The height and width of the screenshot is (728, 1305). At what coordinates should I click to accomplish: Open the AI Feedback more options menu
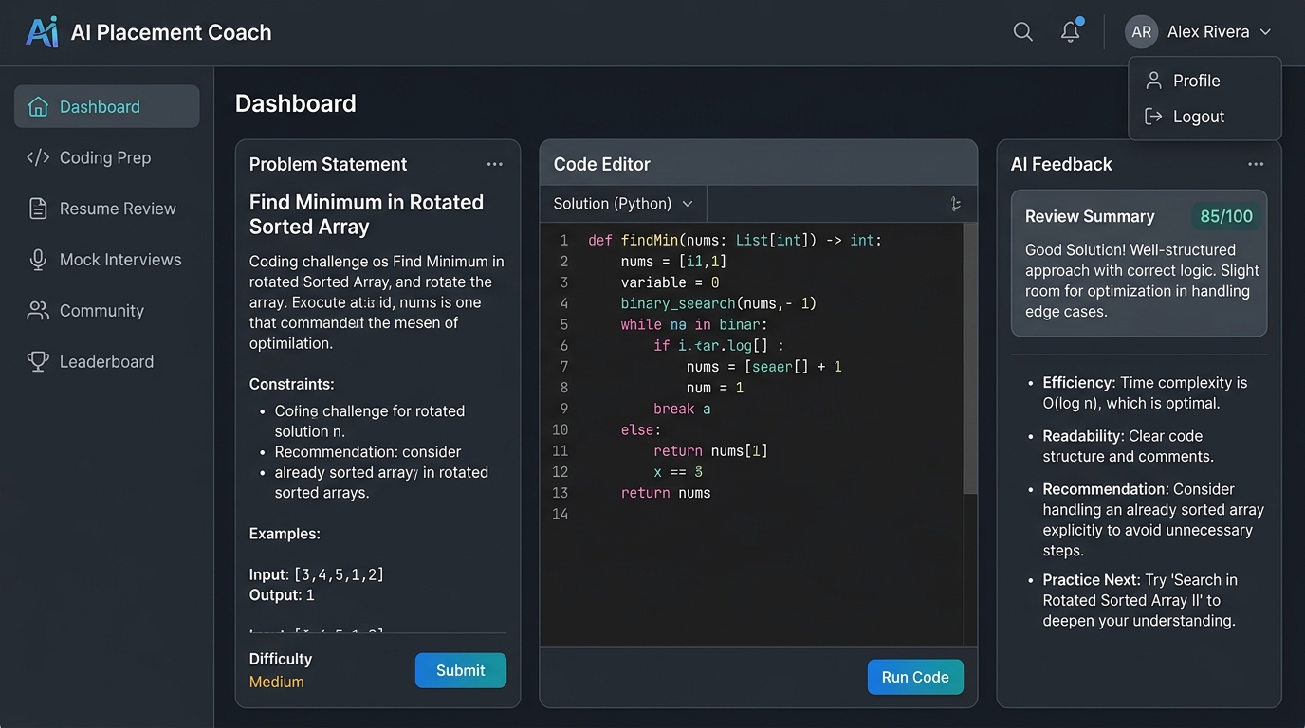(x=1256, y=164)
